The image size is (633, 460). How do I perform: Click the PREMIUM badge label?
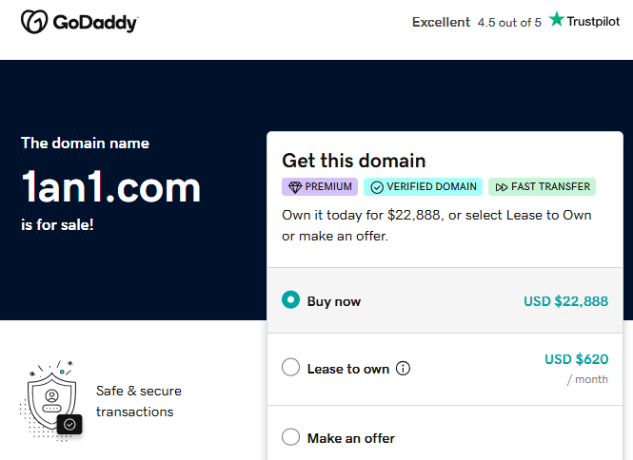pyautogui.click(x=320, y=186)
